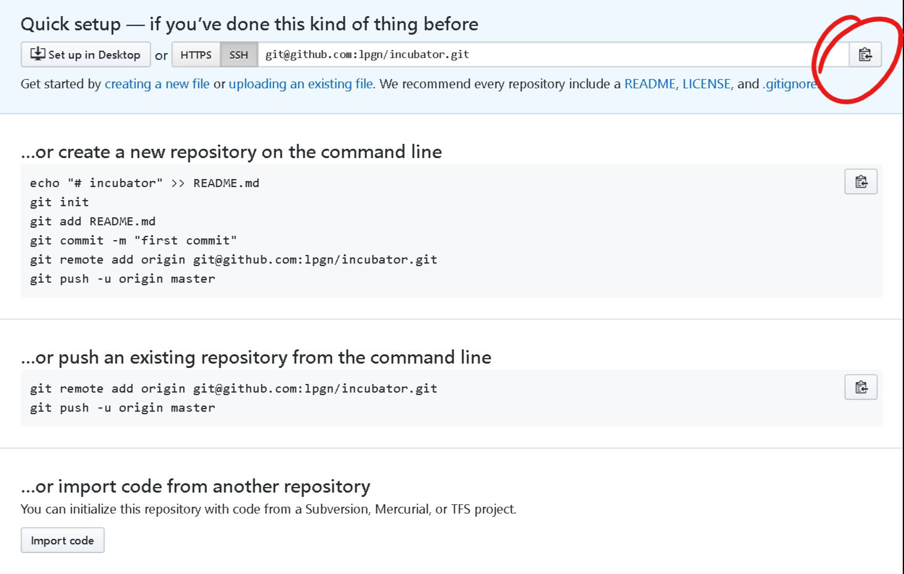Click the git commit -m "first commit" line
The width and height of the screenshot is (904, 574).
(x=133, y=241)
